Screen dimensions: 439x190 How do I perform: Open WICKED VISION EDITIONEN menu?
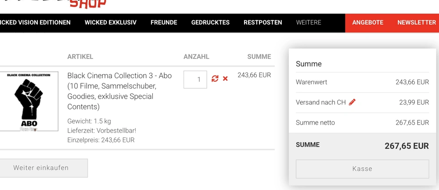pos(35,22)
